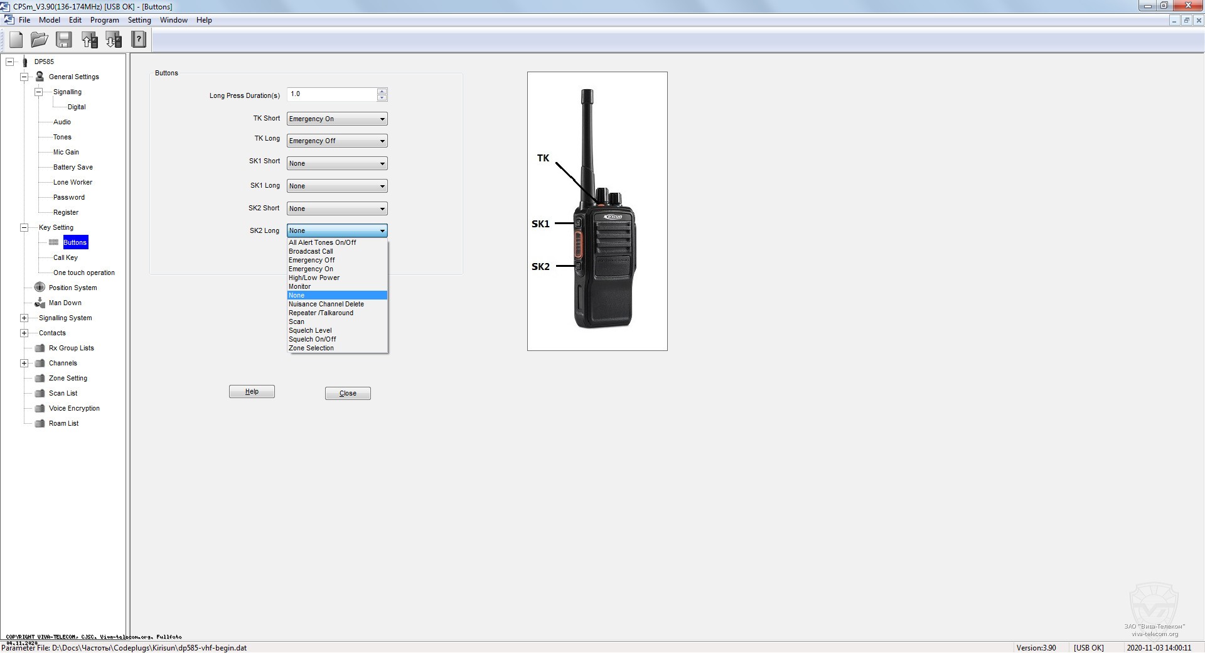Select the Man Down tree item
Viewport: 1205px width, 653px height.
[x=65, y=303]
